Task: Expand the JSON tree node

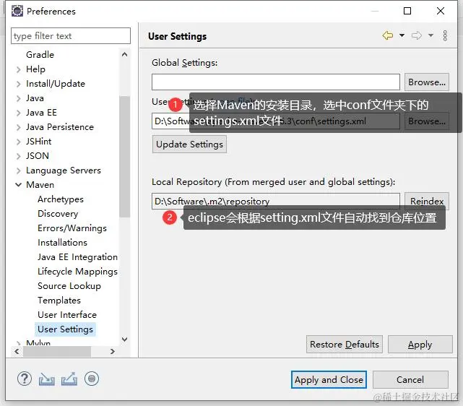Action: pos(19,156)
